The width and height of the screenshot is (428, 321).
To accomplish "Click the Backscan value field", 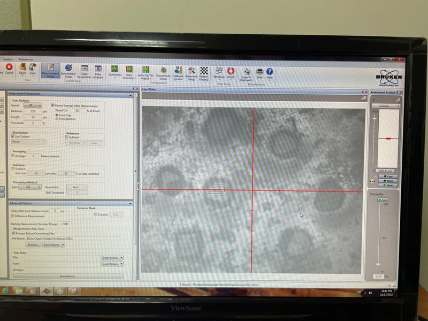I will point(33,111).
